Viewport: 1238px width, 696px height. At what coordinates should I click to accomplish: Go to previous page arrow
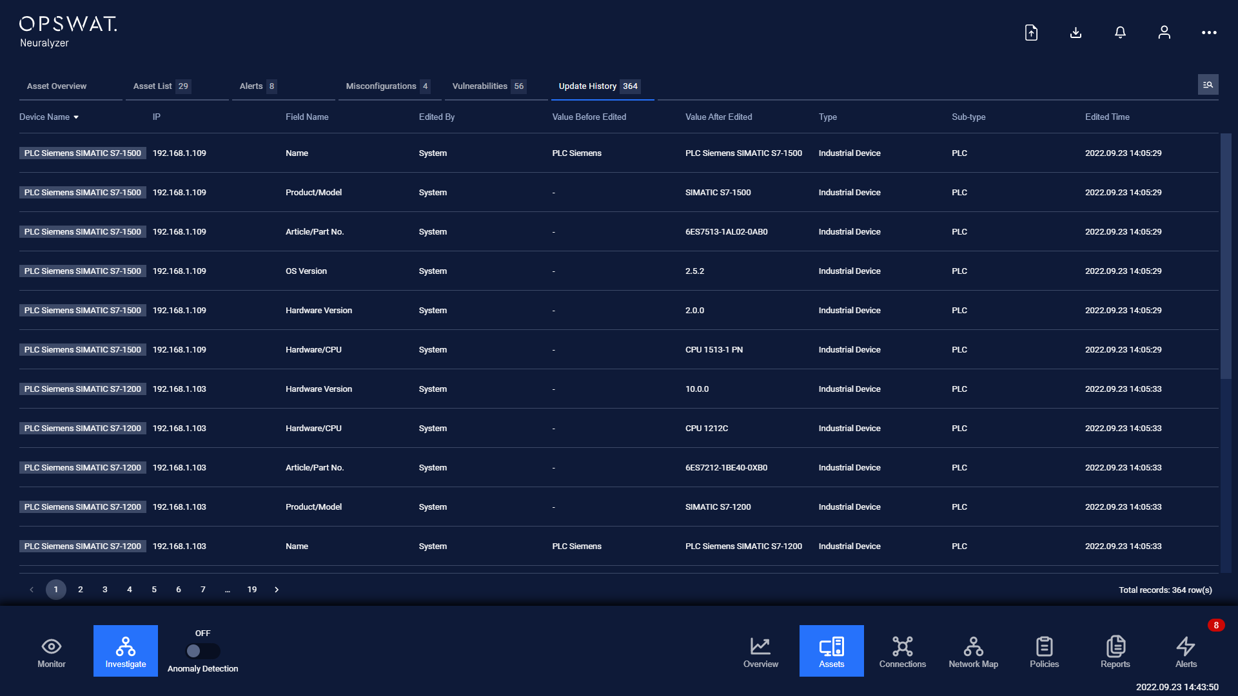coord(32,590)
